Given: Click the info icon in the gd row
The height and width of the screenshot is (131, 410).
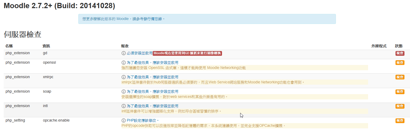Looking at the screenshot, I should (123, 53).
